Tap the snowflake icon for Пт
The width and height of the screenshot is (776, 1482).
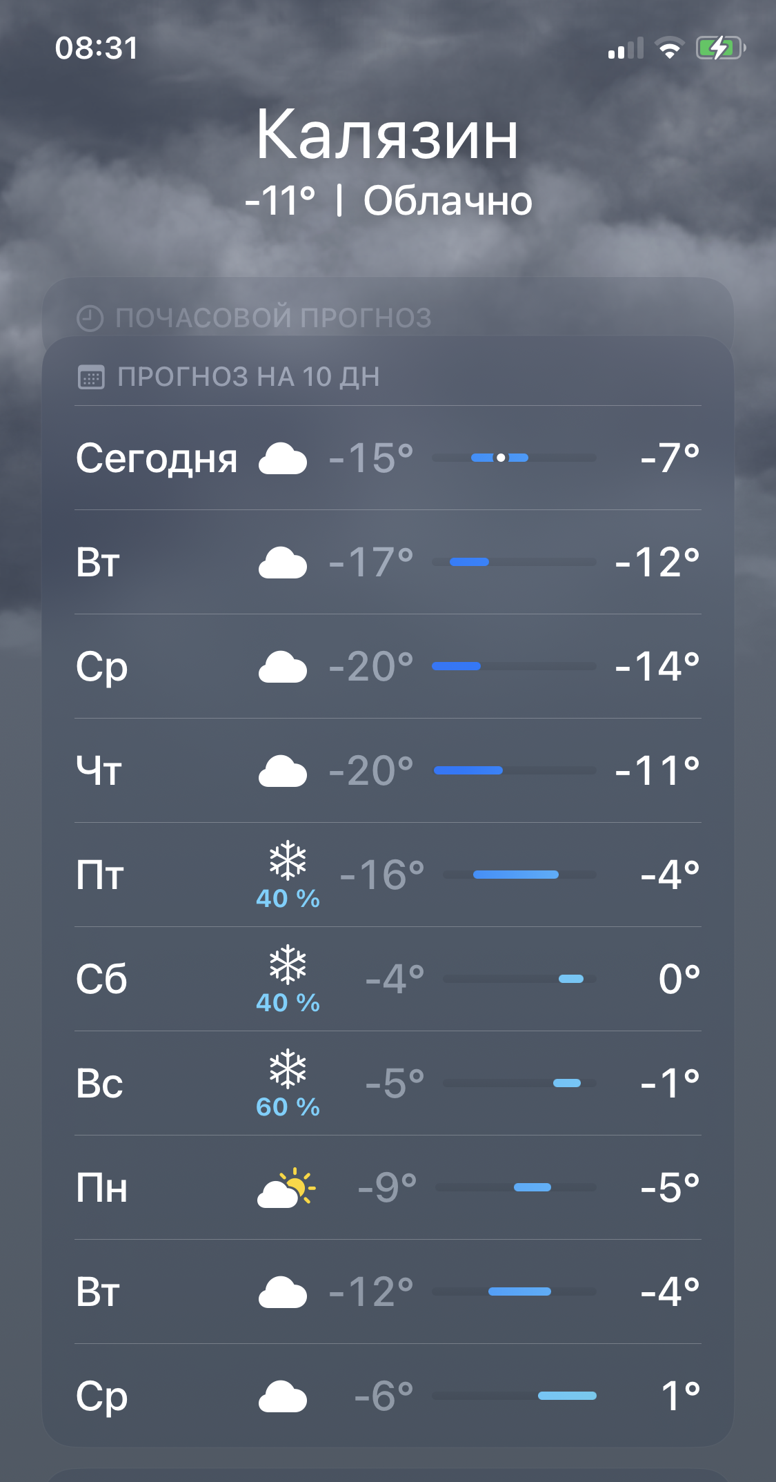pyautogui.click(x=288, y=860)
